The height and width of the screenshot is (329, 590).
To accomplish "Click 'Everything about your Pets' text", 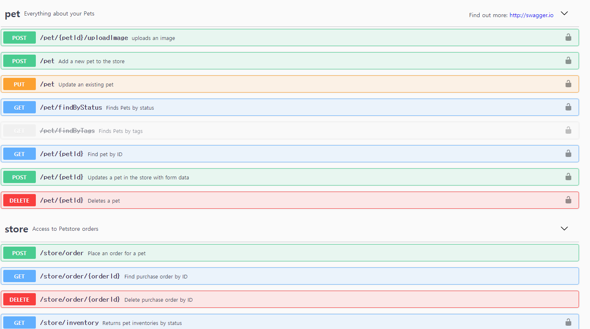I will coord(59,13).
